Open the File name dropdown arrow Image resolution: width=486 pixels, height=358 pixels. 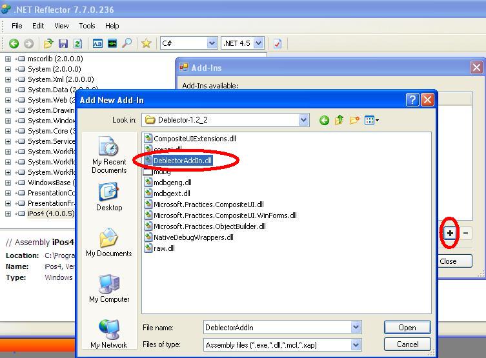(356, 327)
